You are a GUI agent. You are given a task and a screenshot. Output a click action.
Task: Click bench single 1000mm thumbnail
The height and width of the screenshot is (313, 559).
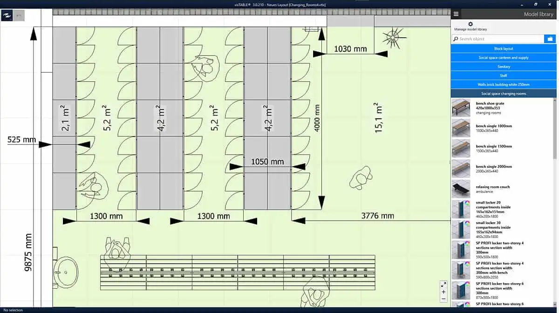461,128
